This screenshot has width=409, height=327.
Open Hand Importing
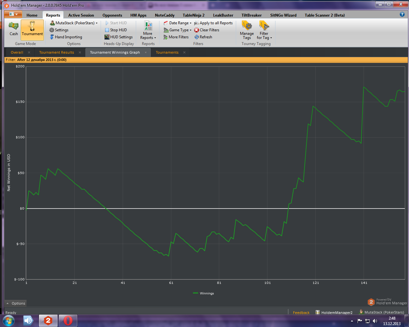click(x=66, y=37)
